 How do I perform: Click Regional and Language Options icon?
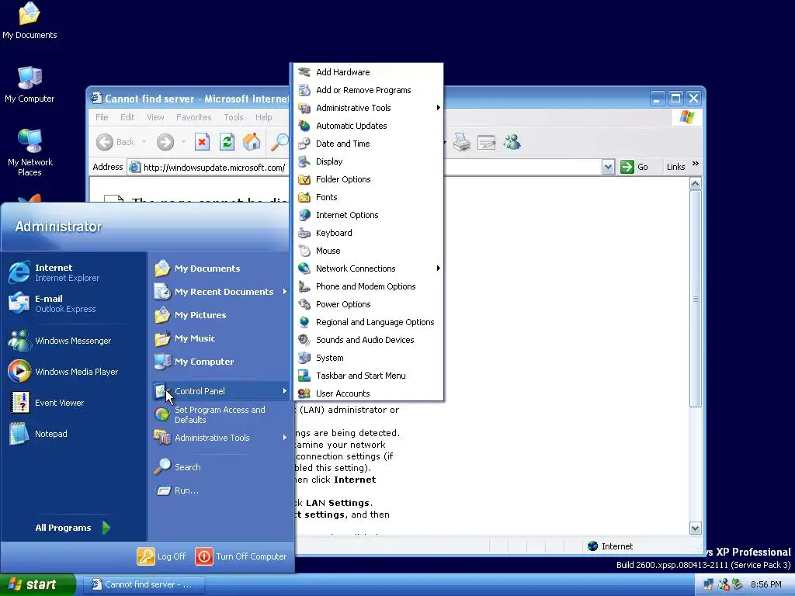click(x=304, y=322)
